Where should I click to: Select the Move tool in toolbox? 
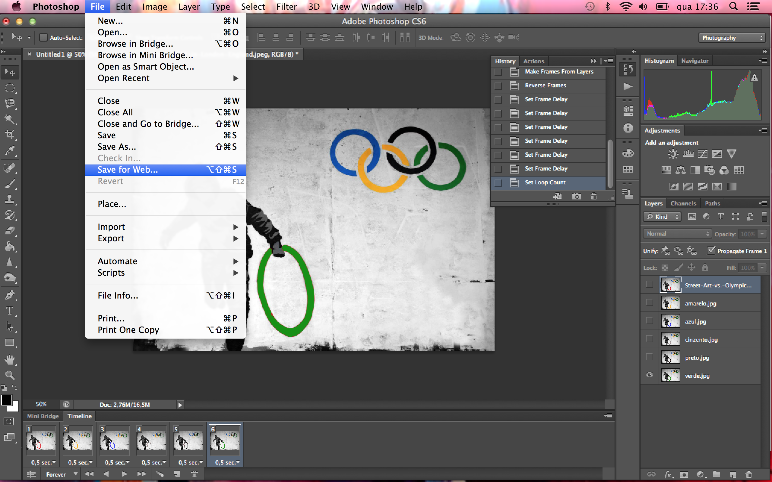10,72
